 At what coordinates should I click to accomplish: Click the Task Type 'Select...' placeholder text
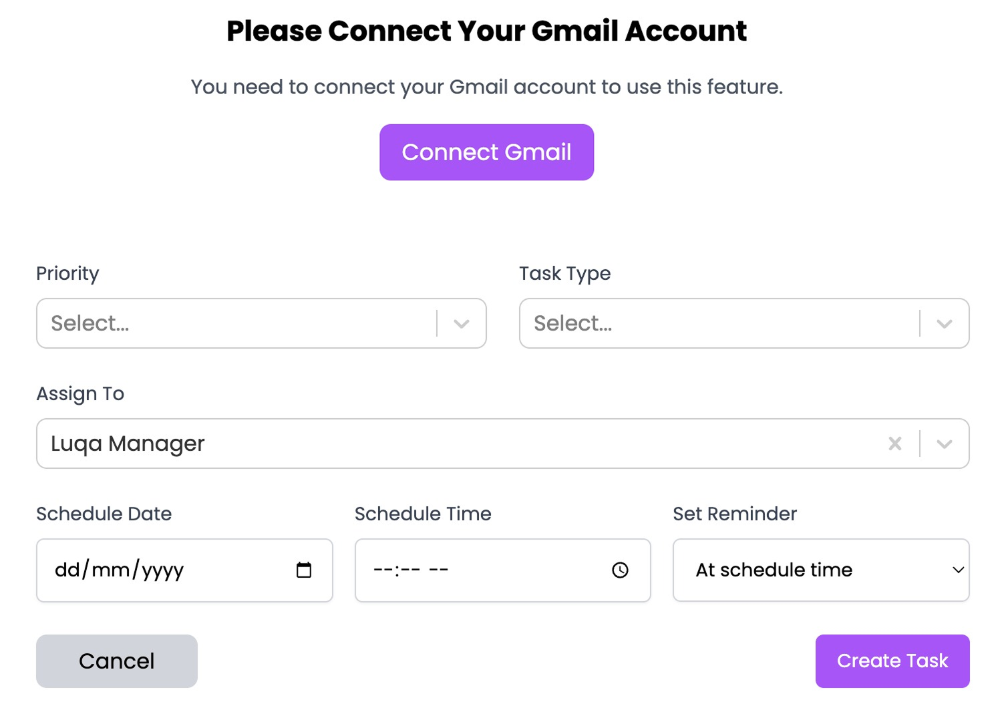tap(572, 323)
